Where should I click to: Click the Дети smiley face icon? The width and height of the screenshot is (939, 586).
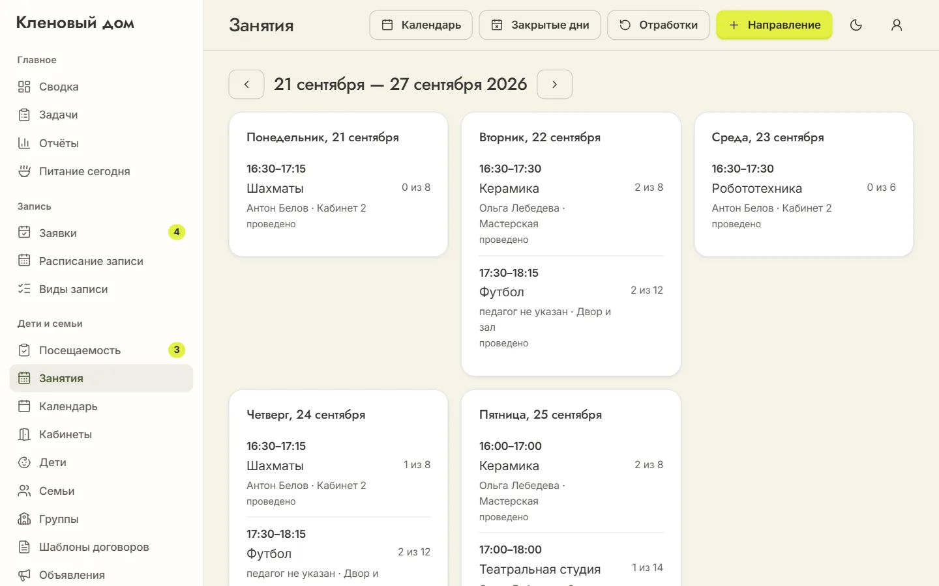point(24,462)
